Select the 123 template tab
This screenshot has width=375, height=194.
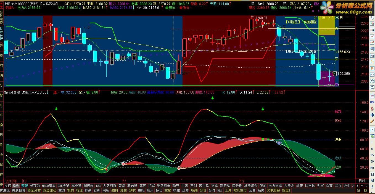tap(98, 186)
